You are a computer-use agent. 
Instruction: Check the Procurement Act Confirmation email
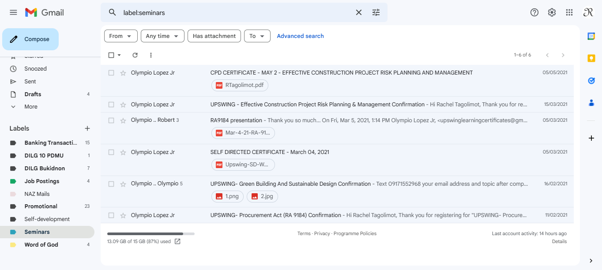(111, 215)
